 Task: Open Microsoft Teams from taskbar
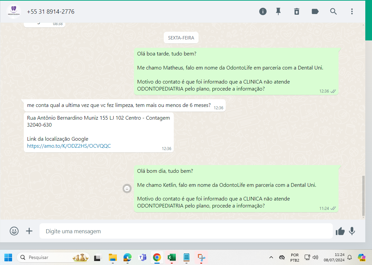click(142, 257)
